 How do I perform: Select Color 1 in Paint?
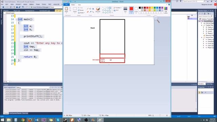[x=131, y=10]
